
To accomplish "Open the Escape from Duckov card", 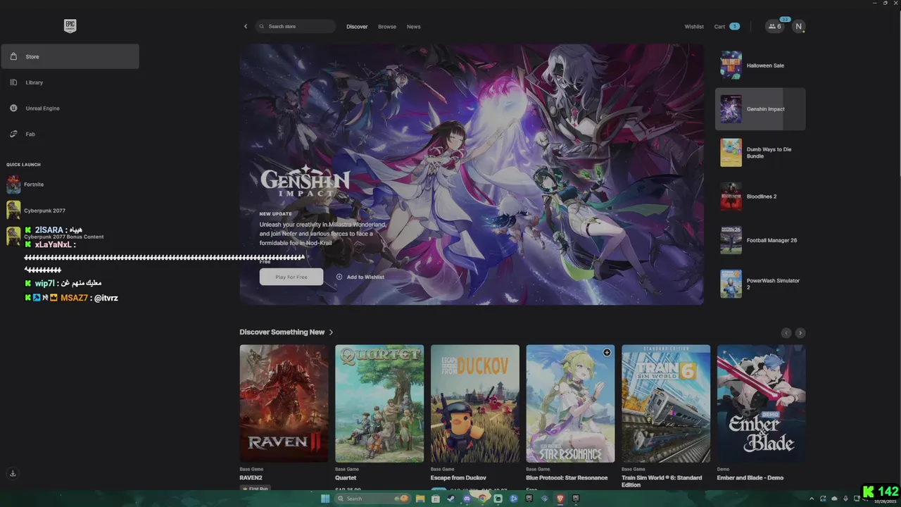I will (x=475, y=403).
